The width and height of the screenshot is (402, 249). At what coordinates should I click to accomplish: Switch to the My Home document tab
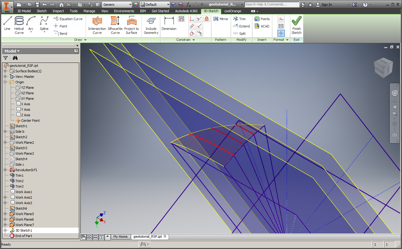tap(120, 236)
